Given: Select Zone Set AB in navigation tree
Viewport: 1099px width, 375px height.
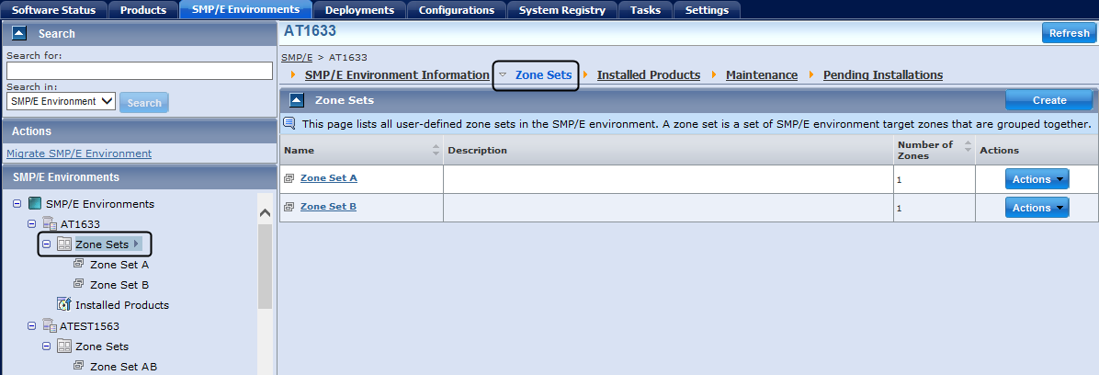Looking at the screenshot, I should 123,367.
